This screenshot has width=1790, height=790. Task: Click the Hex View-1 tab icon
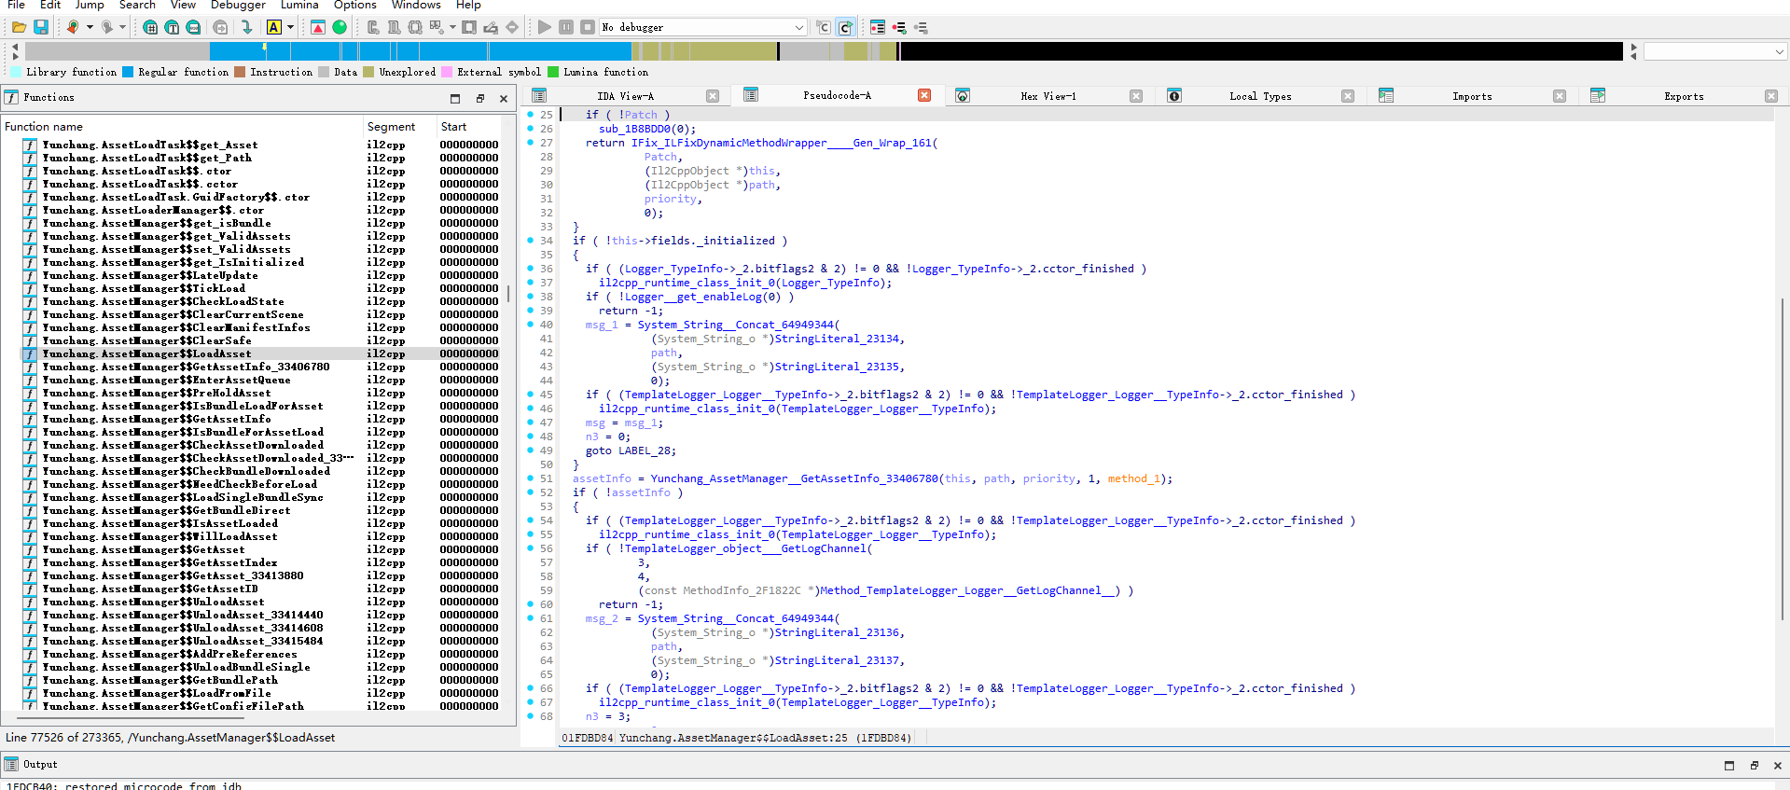(x=963, y=95)
